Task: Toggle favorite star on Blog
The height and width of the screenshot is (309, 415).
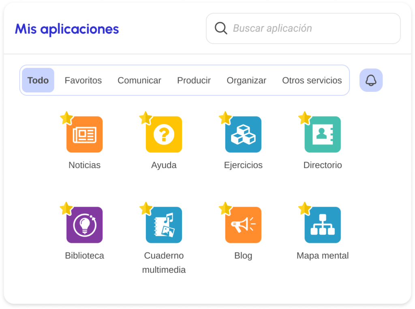Action: pos(225,208)
